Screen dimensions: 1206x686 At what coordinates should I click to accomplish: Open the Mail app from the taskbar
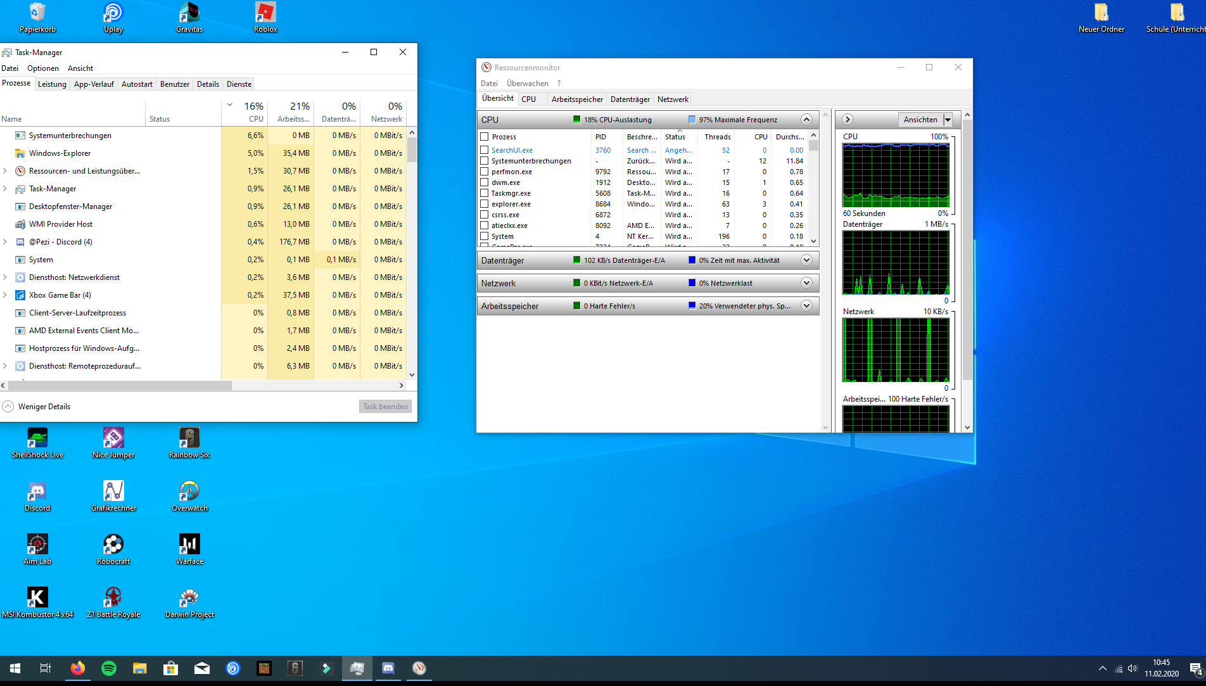click(202, 668)
